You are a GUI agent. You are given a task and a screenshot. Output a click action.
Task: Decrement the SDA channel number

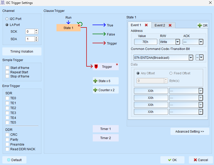(36, 40)
